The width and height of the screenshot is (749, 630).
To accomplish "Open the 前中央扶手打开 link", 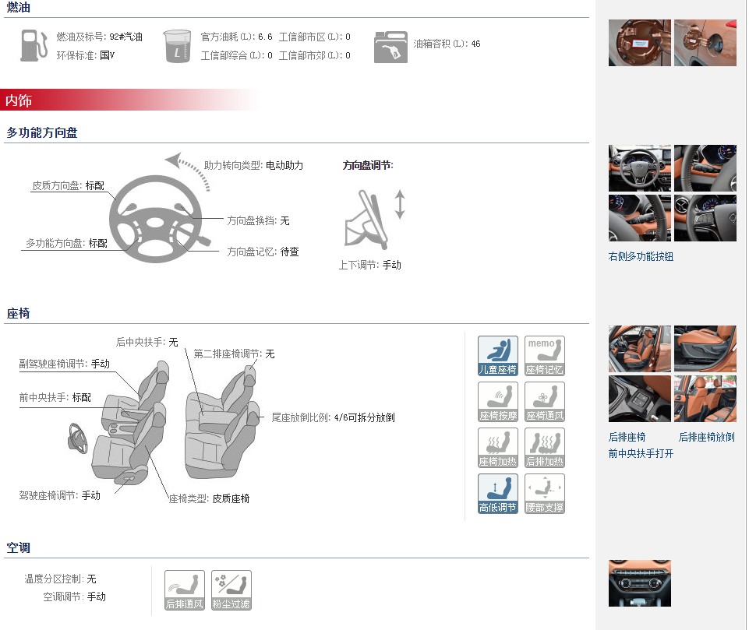I will click(x=641, y=454).
